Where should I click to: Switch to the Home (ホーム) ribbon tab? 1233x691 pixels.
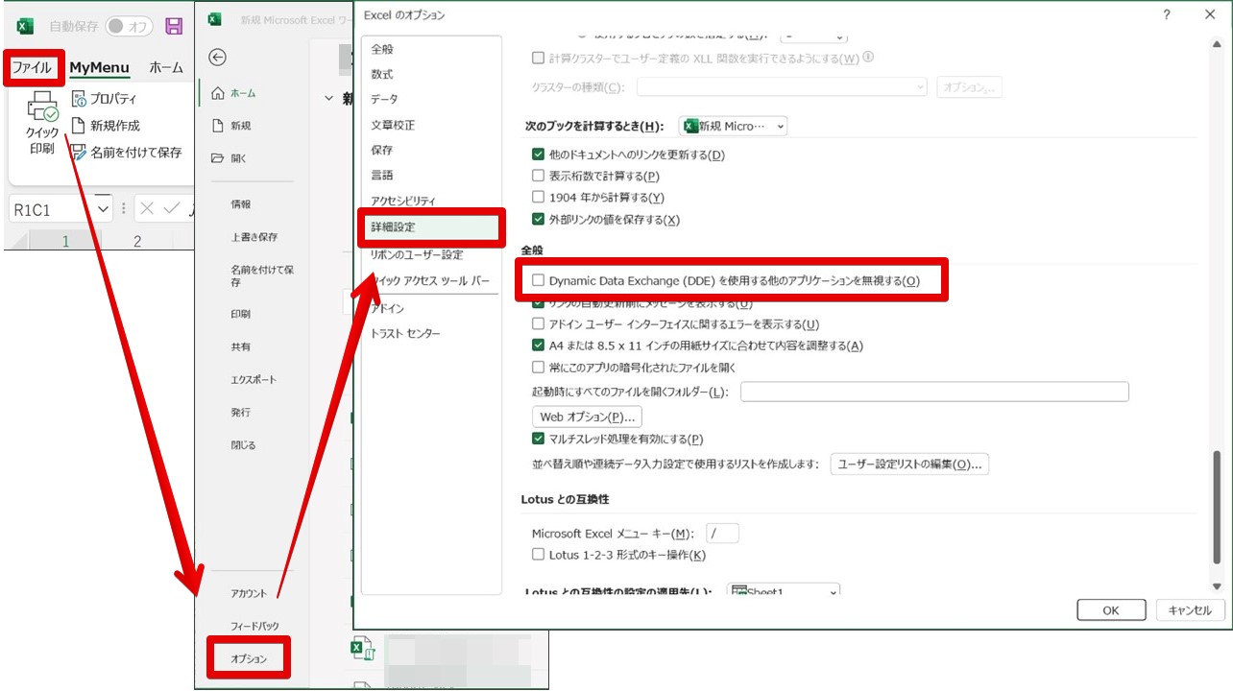point(166,67)
